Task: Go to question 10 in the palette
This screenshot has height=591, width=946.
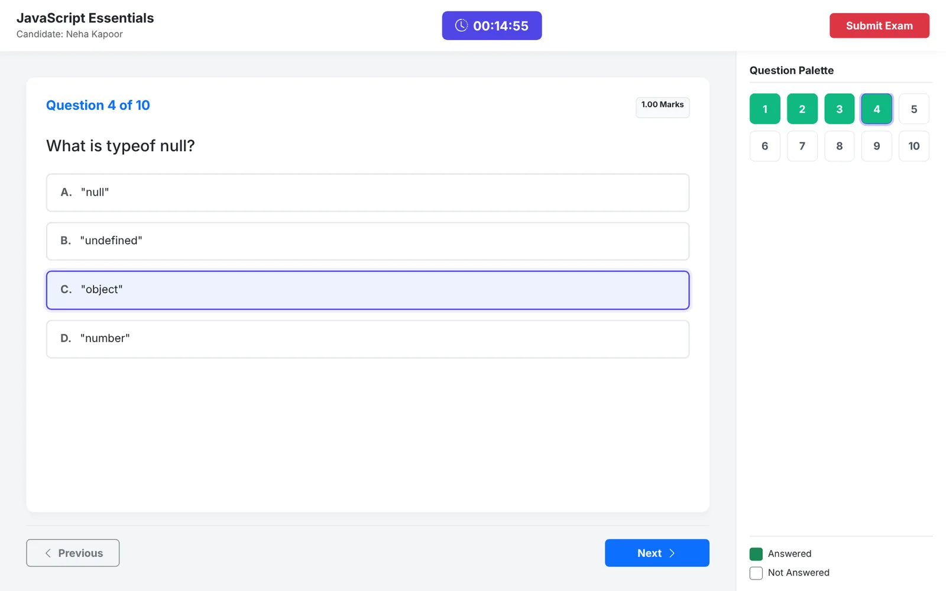Action: (x=914, y=146)
